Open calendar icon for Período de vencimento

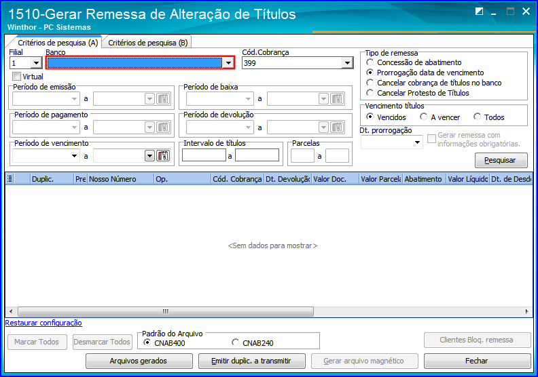click(163, 156)
